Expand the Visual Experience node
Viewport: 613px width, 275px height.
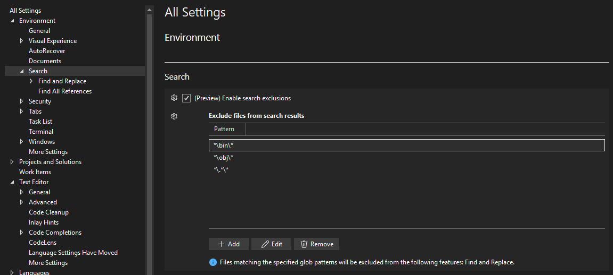(x=22, y=41)
